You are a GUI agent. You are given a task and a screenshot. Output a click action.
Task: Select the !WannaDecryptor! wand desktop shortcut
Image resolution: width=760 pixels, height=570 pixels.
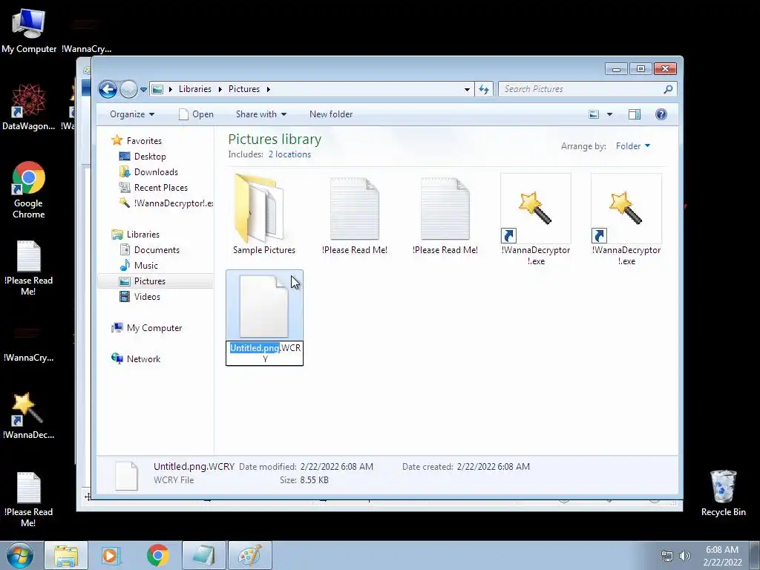pyautogui.click(x=29, y=416)
